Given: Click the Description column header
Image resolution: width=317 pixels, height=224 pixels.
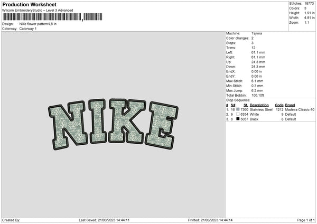Looking at the screenshot, I should click(259, 105).
